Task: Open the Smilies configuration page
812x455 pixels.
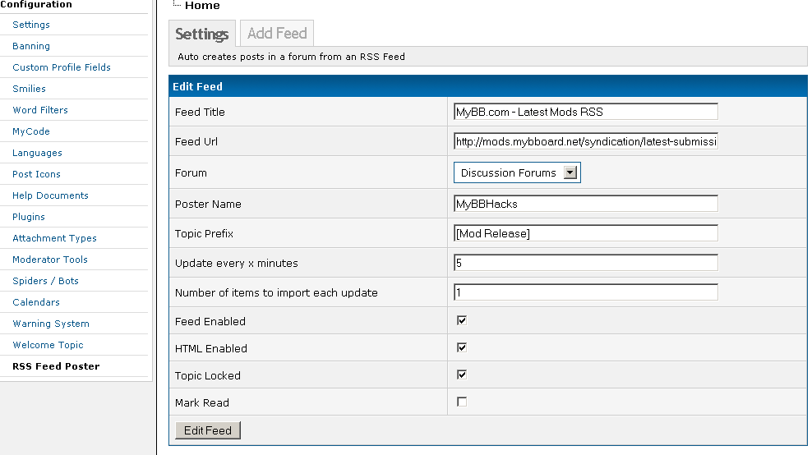Action: (30, 89)
